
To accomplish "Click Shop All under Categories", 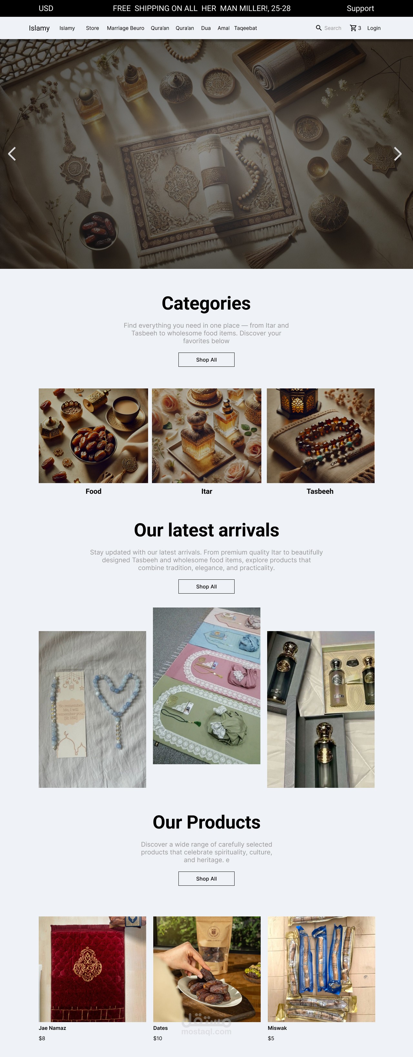I will click(206, 359).
